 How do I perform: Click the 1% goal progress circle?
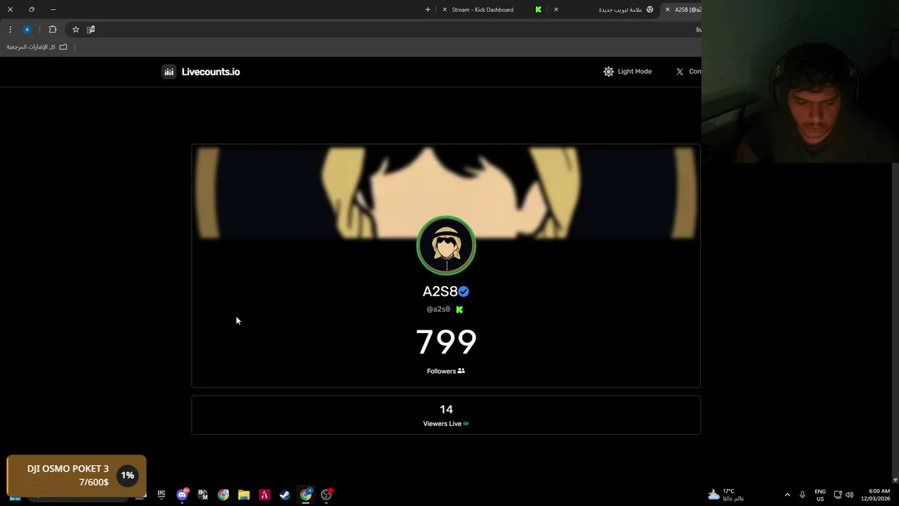[127, 476]
